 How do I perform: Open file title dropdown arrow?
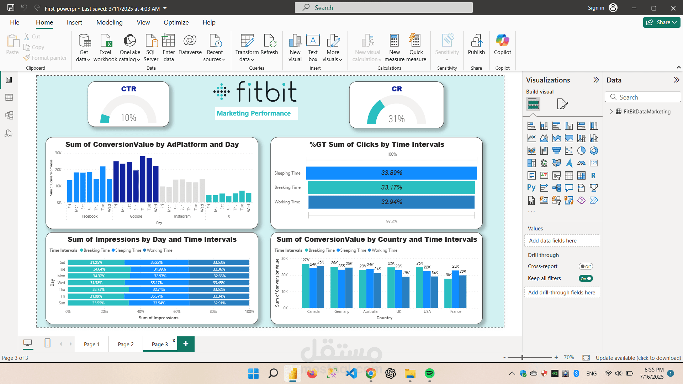[165, 8]
